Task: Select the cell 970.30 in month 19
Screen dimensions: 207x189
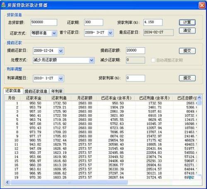Action: 35,177
